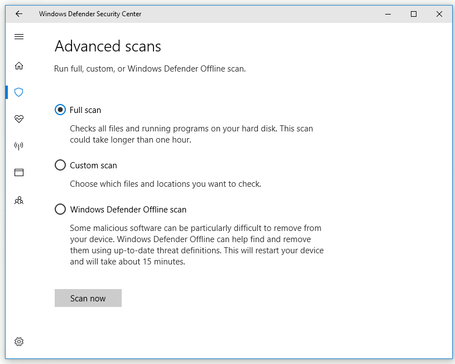
Task: Click Windows Defender Offline scan label
Action: point(128,210)
